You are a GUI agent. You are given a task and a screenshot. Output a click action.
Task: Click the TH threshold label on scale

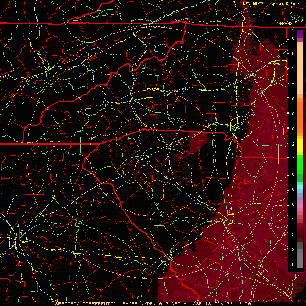coord(292,265)
